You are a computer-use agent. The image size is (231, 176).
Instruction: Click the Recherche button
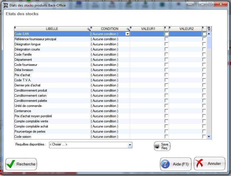pyautogui.click(x=21, y=164)
